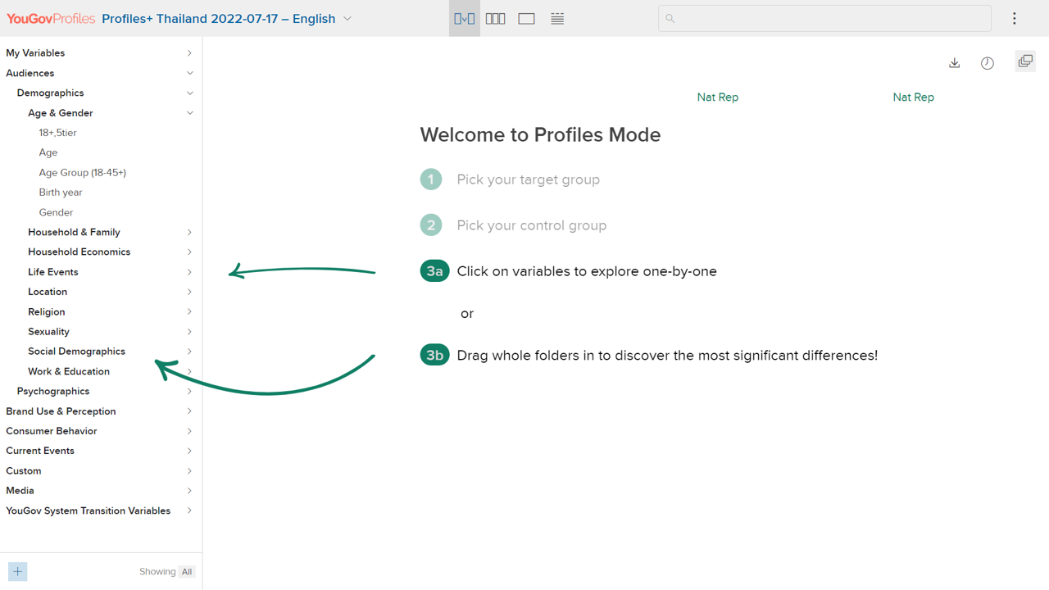
Task: Click into the search field
Action: pyautogui.click(x=824, y=18)
